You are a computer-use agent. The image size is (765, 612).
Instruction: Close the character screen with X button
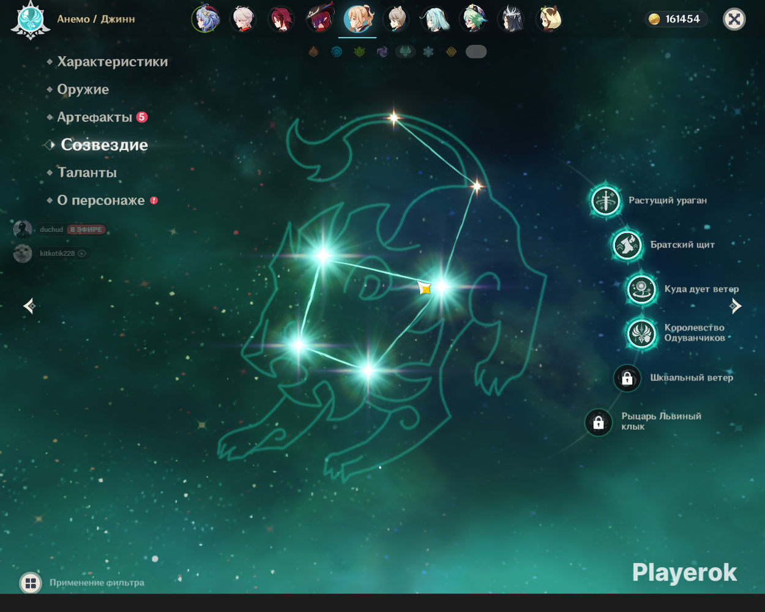734,20
